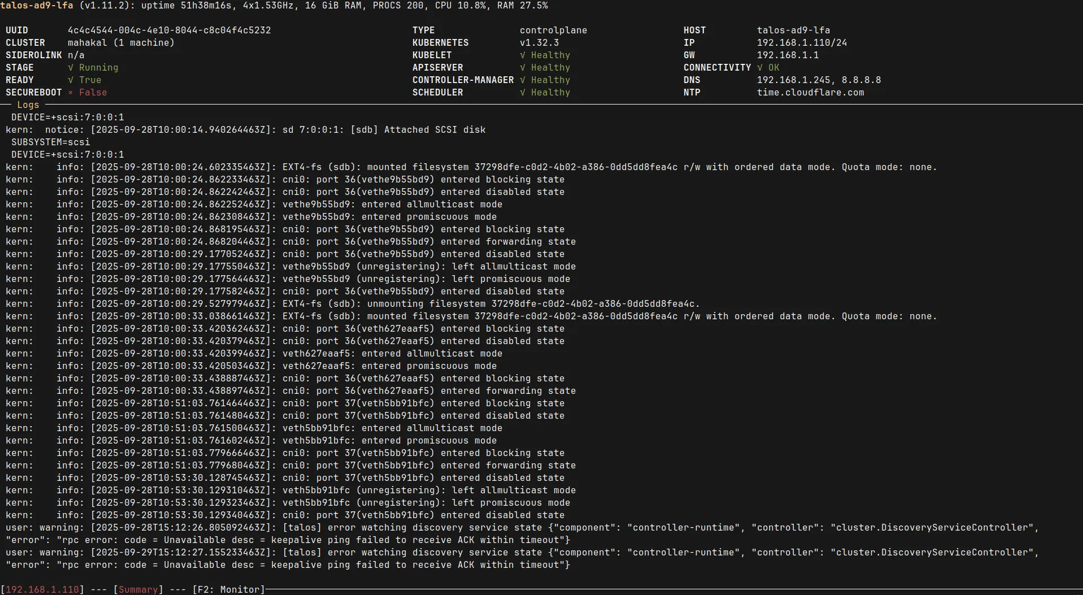The height and width of the screenshot is (595, 1083).
Task: Click the IP address 192.168.1.110/24
Action: pyautogui.click(x=802, y=43)
